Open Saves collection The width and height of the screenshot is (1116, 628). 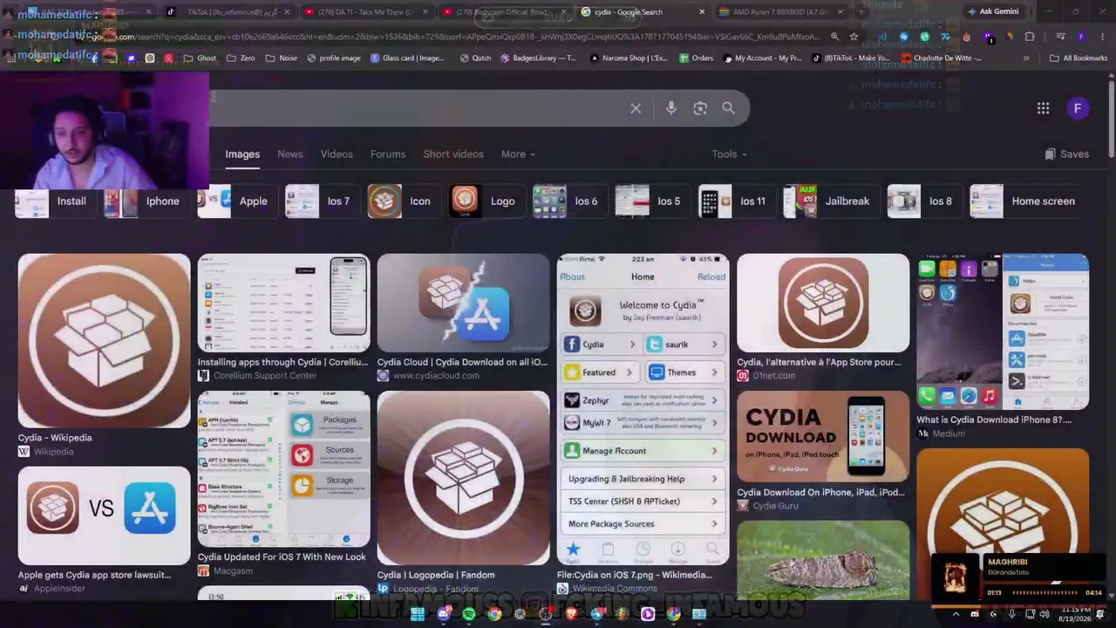click(x=1067, y=154)
